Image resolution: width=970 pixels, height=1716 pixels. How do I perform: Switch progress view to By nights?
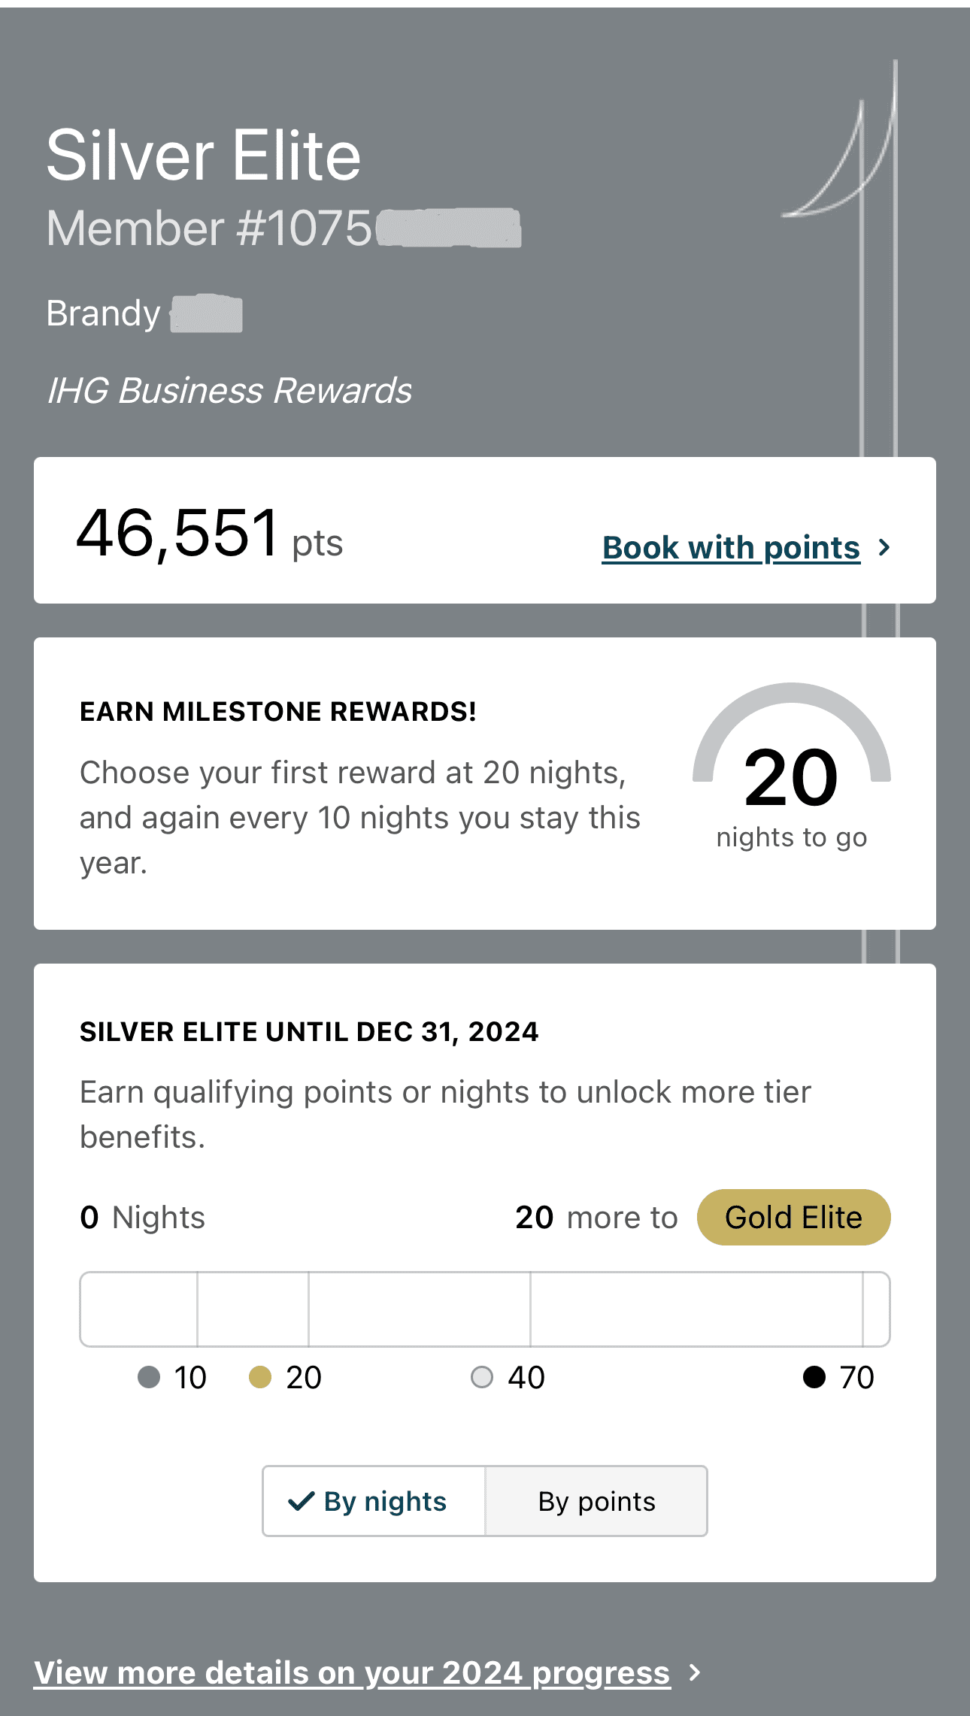point(374,1501)
